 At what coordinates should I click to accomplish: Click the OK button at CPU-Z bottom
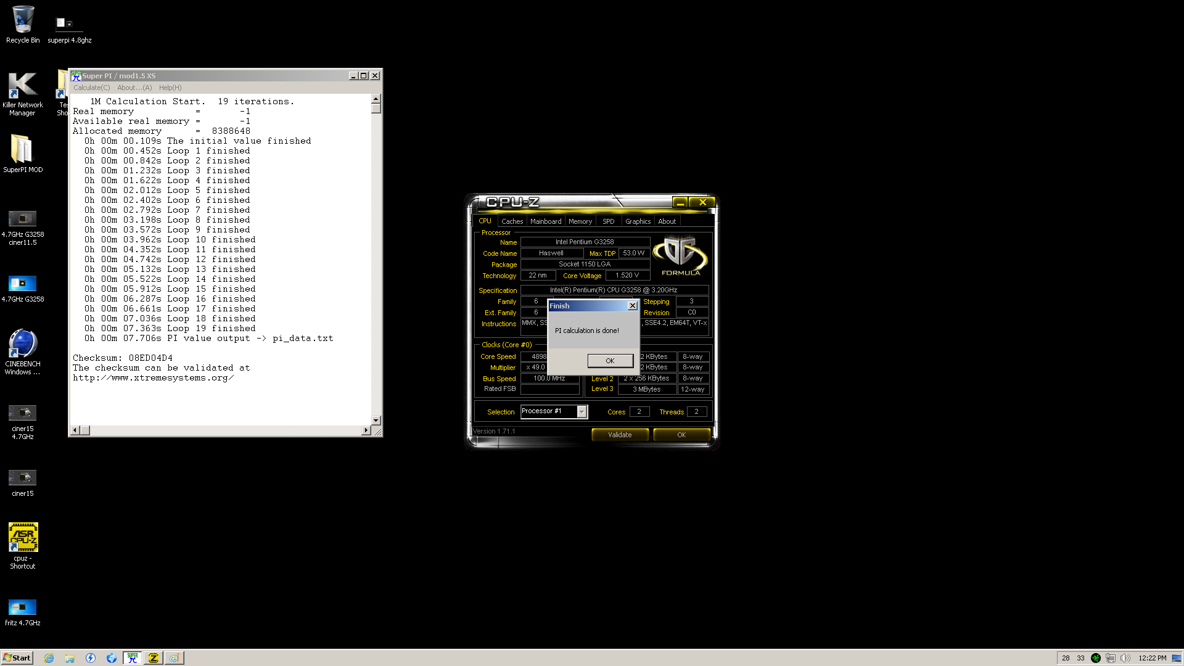click(x=681, y=435)
